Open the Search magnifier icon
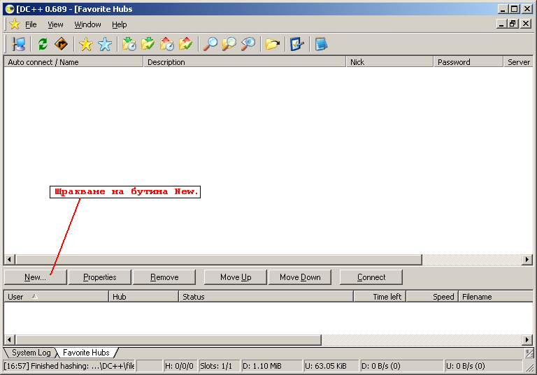 (x=210, y=44)
